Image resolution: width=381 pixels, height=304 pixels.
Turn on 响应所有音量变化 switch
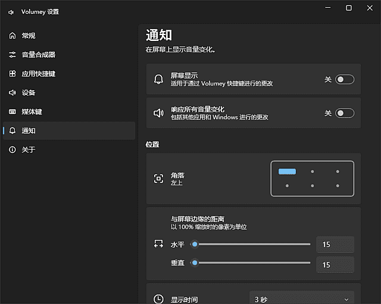[345, 113]
